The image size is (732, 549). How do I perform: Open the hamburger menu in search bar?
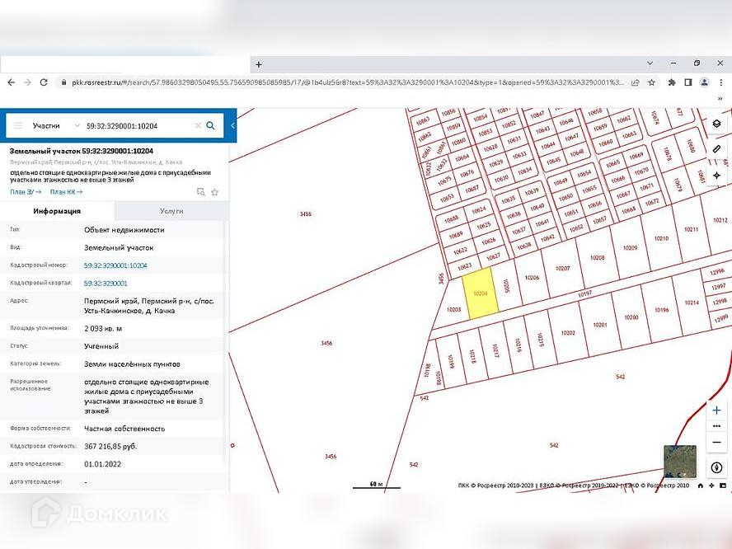pos(18,125)
